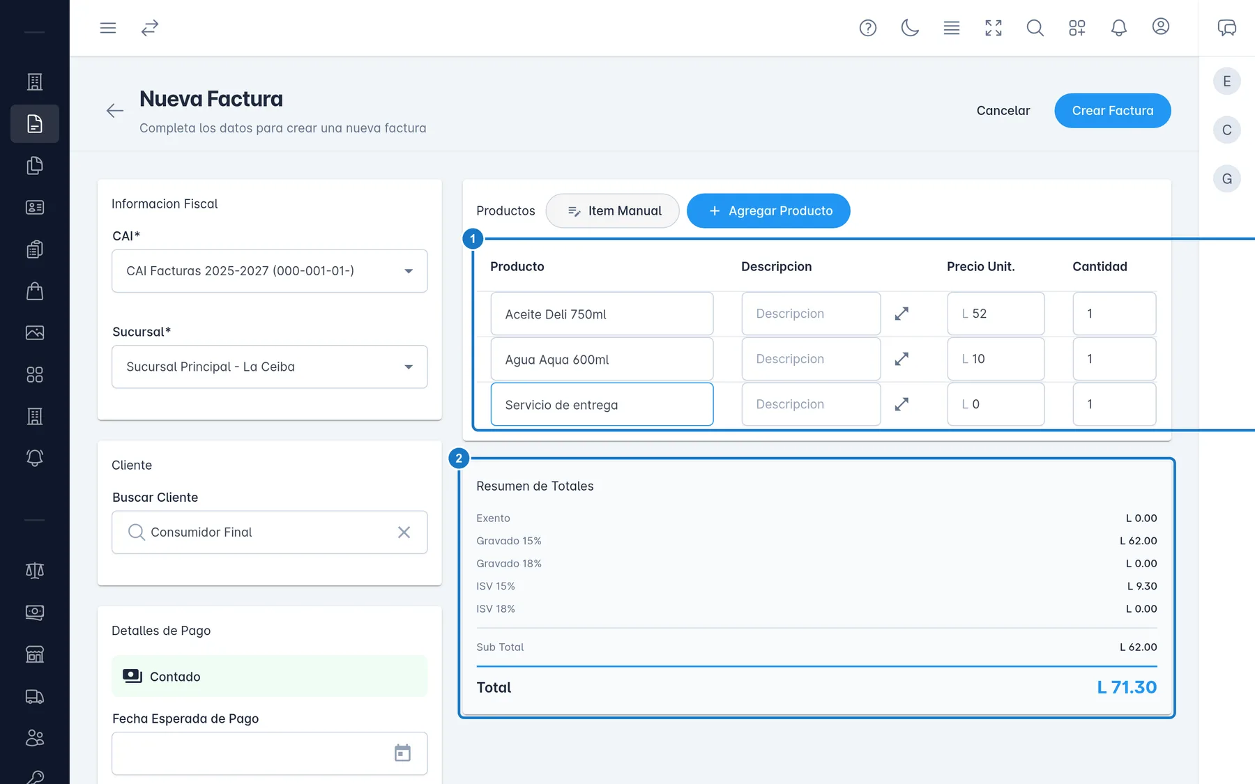
Task: Open the cash money sidebar icon
Action: tap(35, 613)
